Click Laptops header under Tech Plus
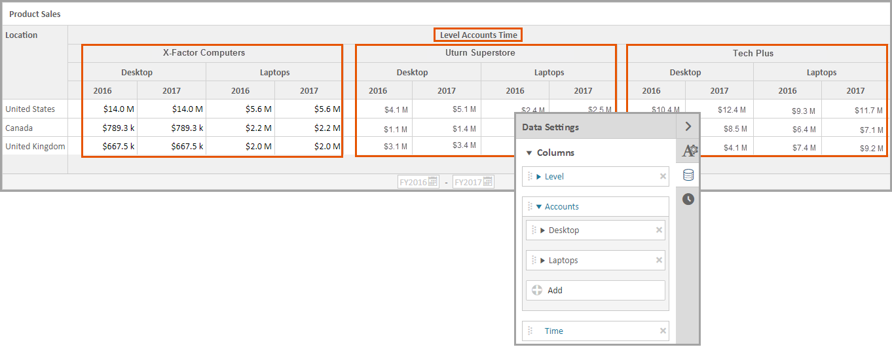The width and height of the screenshot is (892, 347). pos(821,72)
